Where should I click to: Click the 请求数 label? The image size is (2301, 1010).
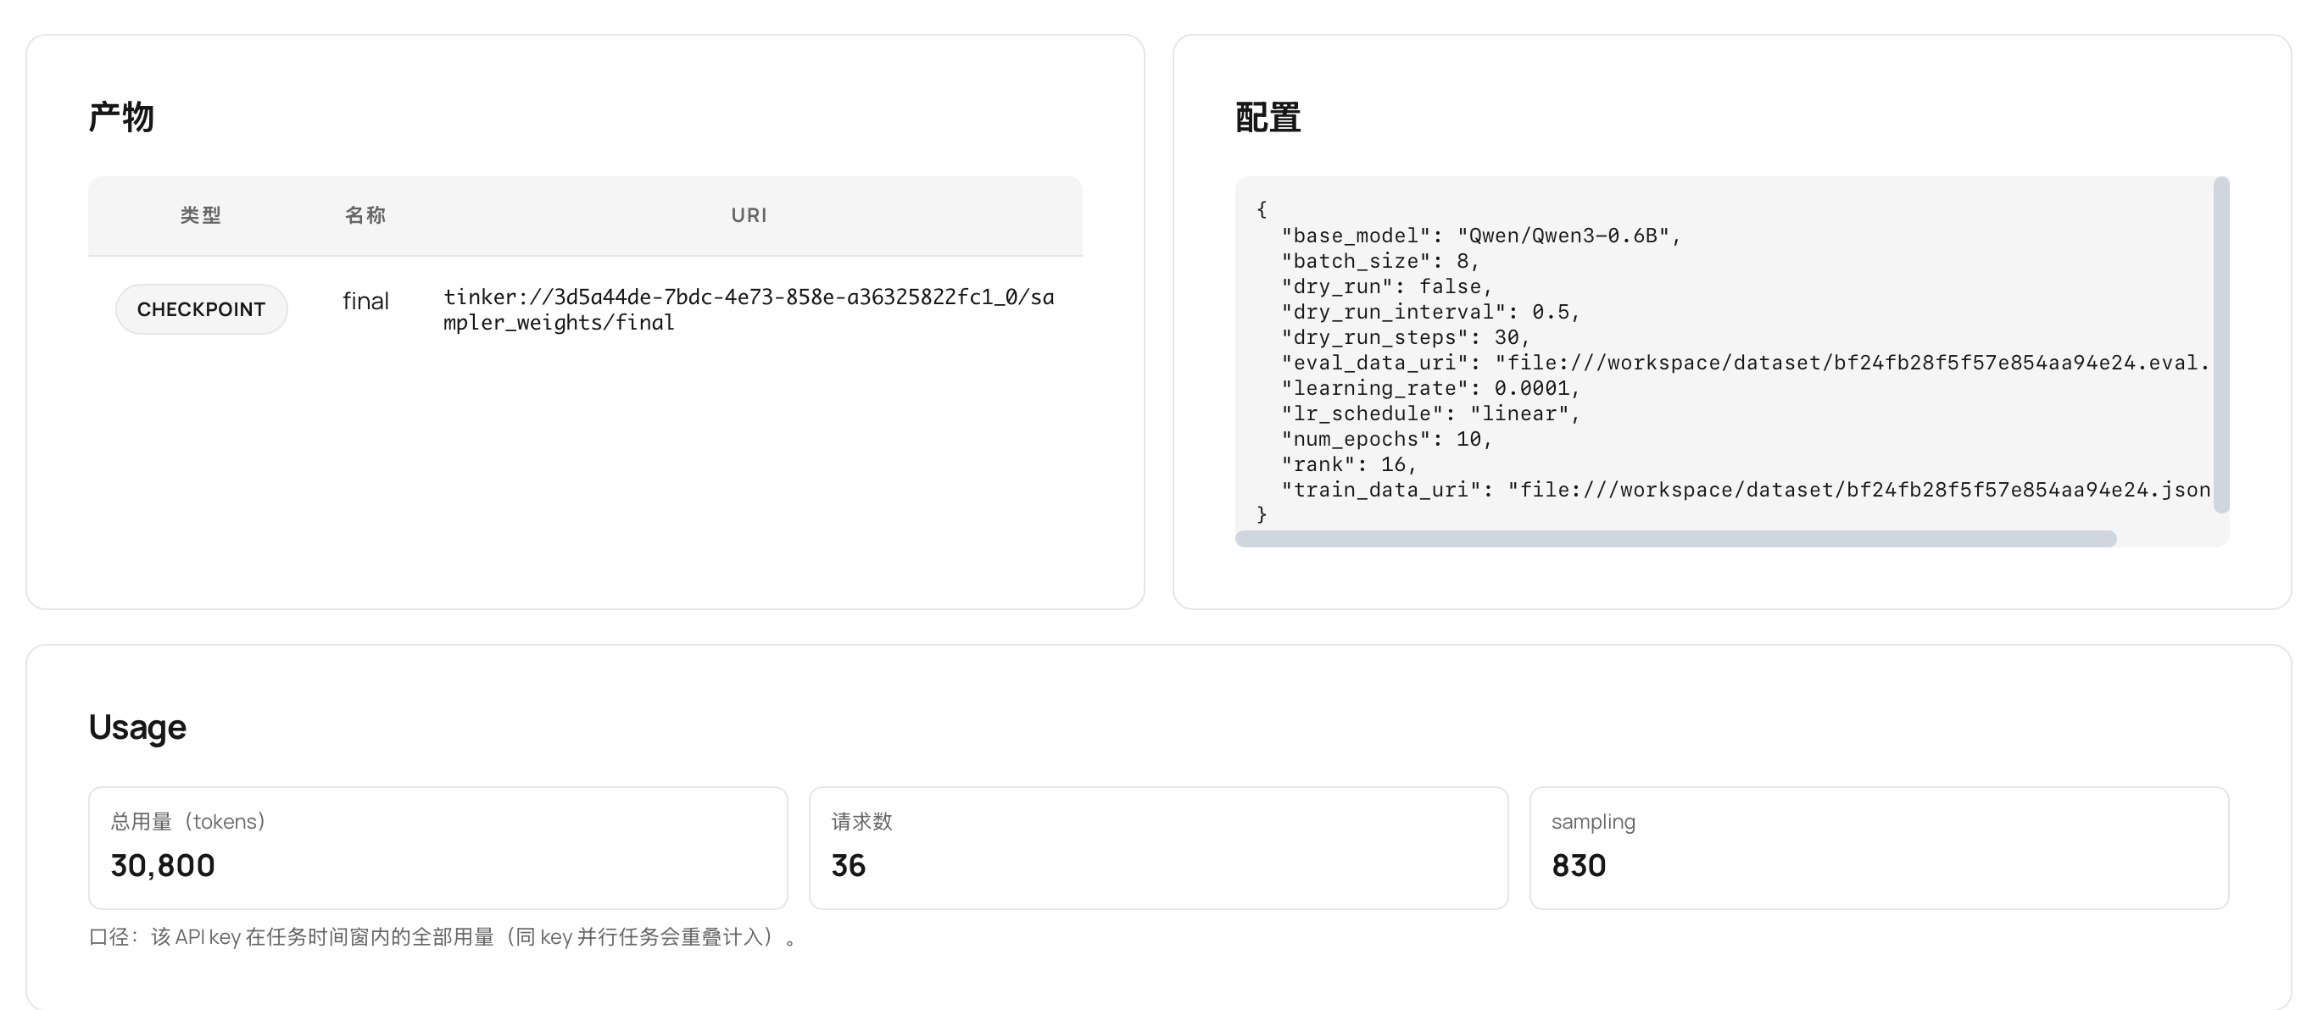point(861,822)
